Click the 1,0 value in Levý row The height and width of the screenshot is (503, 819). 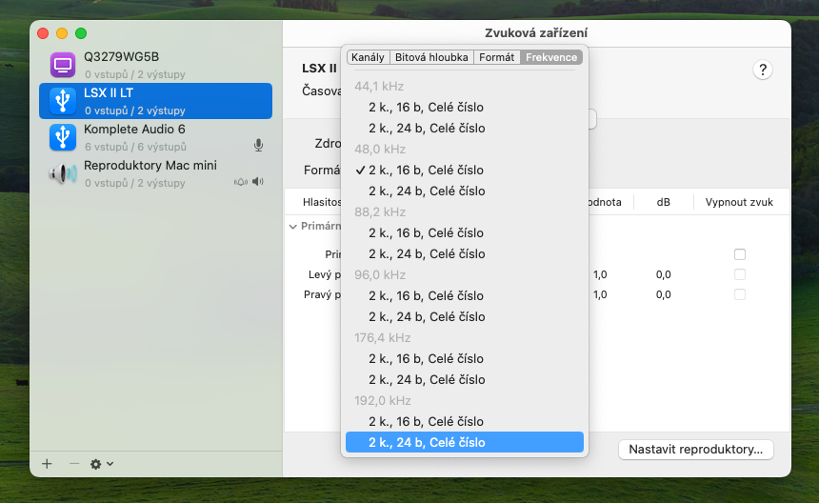click(x=600, y=274)
